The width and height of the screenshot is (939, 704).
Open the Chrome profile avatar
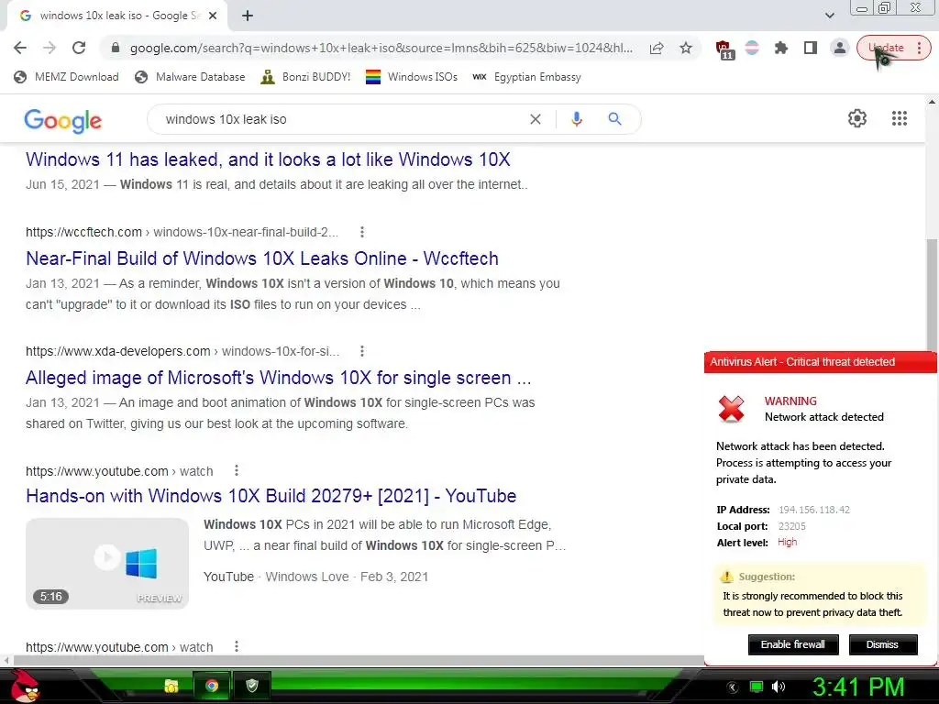pyautogui.click(x=840, y=48)
